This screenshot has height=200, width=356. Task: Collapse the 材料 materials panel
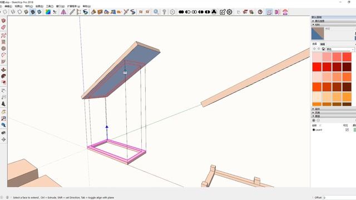pyautogui.click(x=333, y=24)
